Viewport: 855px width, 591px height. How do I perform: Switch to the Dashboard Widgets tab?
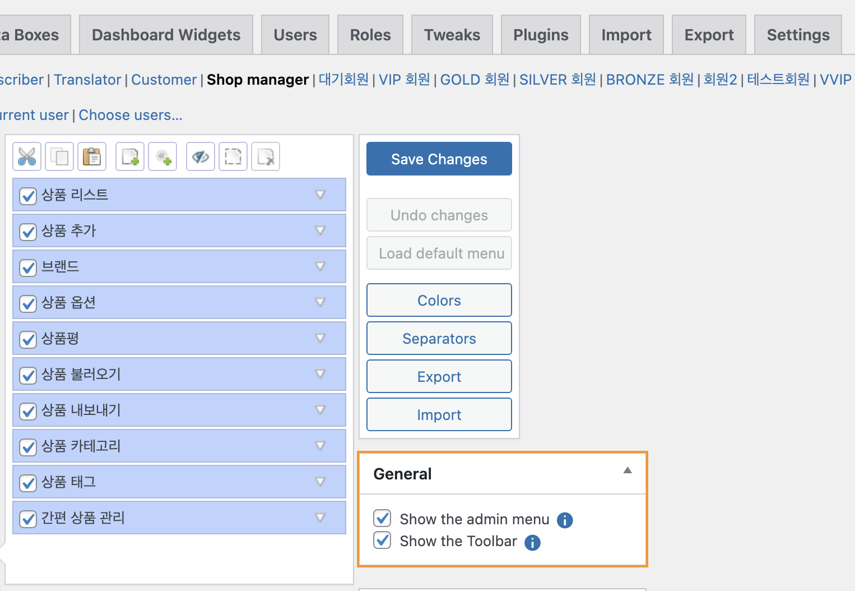166,35
